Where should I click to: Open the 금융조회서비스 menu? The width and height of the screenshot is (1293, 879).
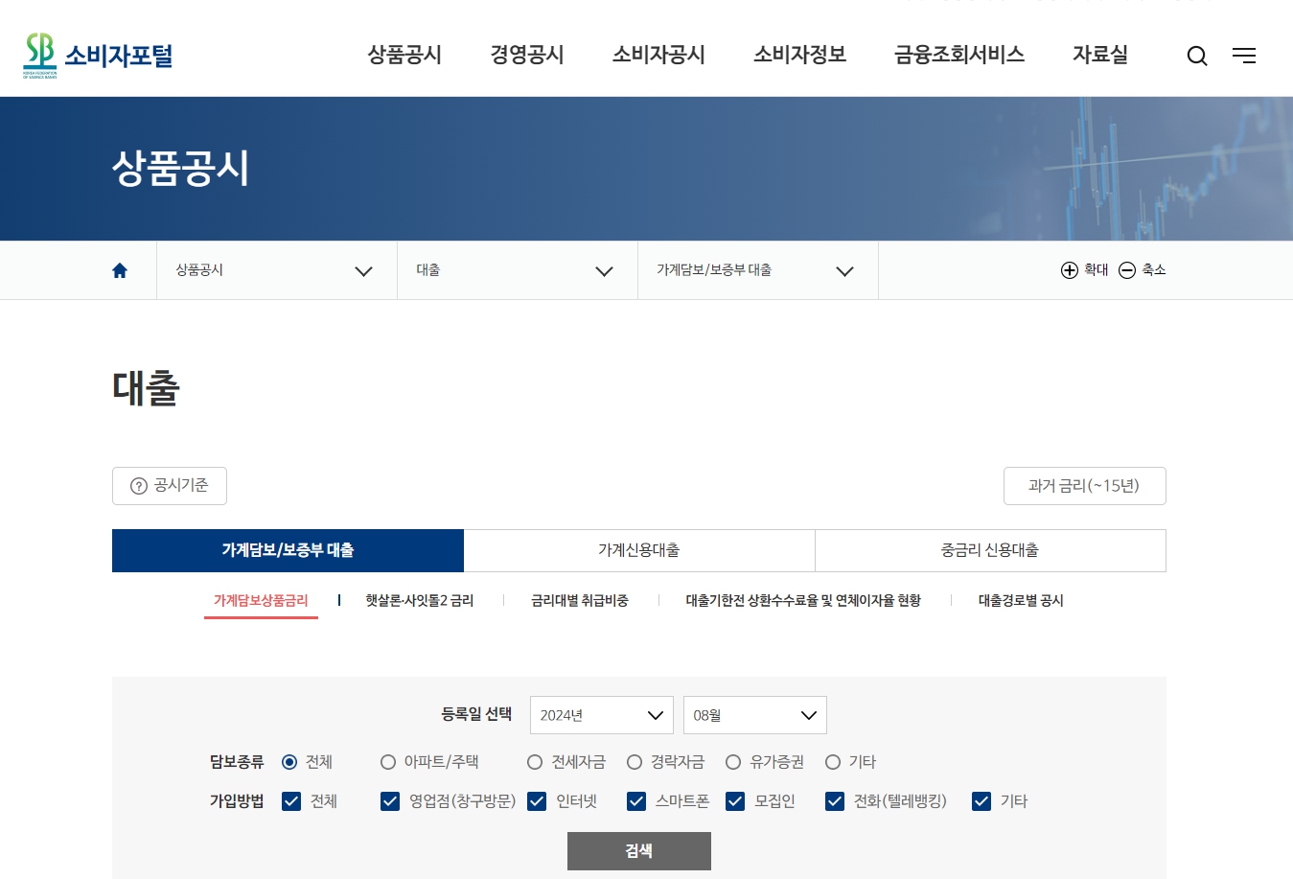click(958, 56)
